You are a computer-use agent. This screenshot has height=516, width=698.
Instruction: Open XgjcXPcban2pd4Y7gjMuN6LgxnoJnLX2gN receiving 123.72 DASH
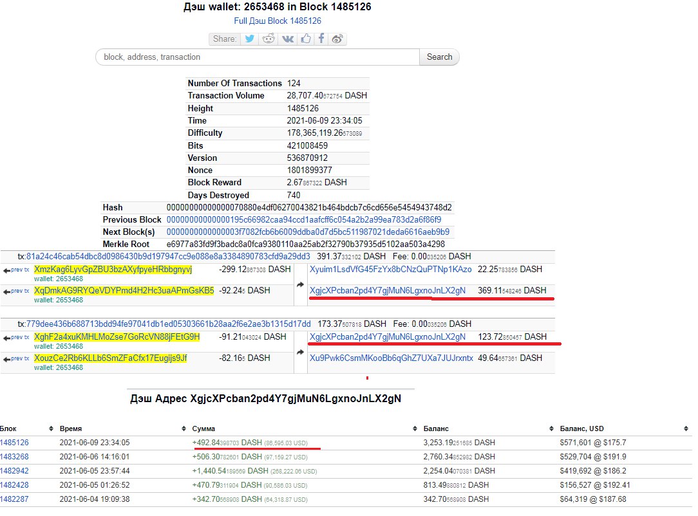[x=387, y=336]
